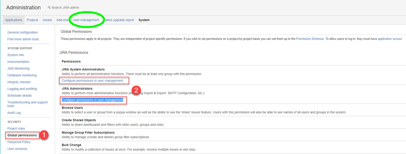Click the Create Shared Objects permission name
406x154 pixels.
79,120
